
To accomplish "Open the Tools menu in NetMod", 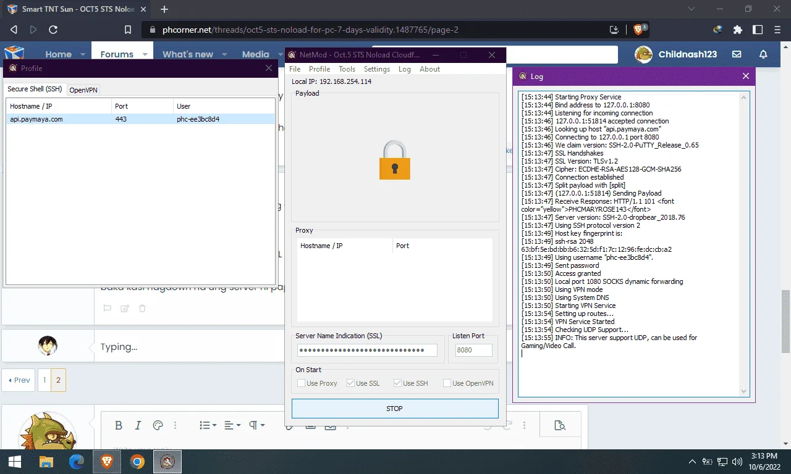I will [x=347, y=69].
